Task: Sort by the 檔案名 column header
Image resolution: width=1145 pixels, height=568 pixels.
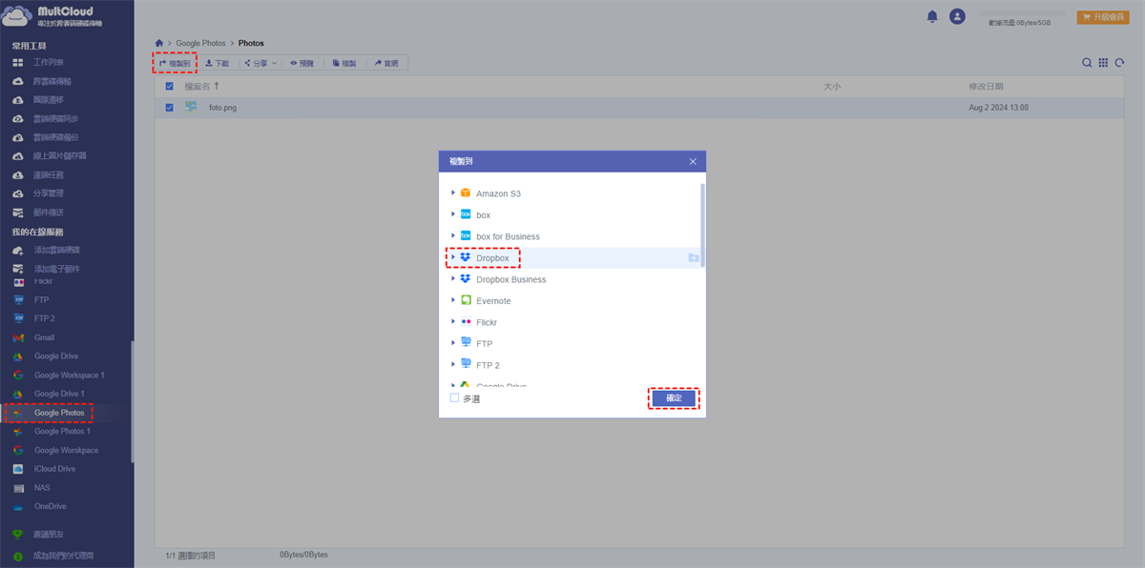Action: [x=201, y=86]
